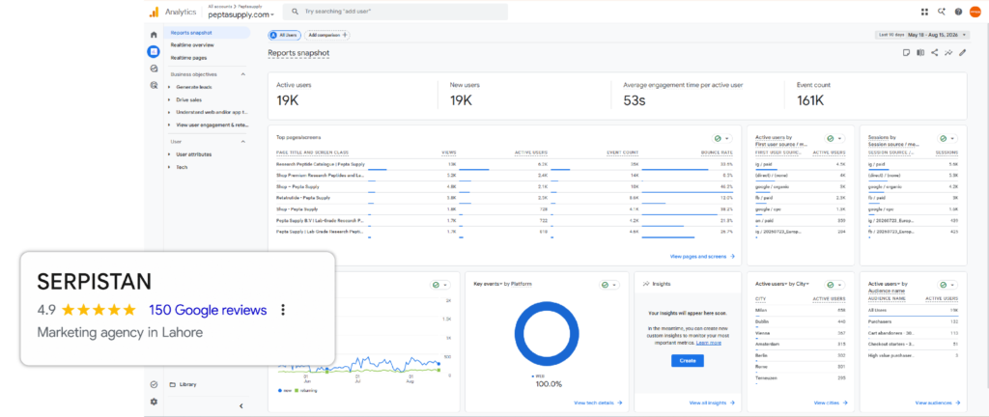
Task: Click the All Users comparison chip
Action: pyautogui.click(x=284, y=36)
